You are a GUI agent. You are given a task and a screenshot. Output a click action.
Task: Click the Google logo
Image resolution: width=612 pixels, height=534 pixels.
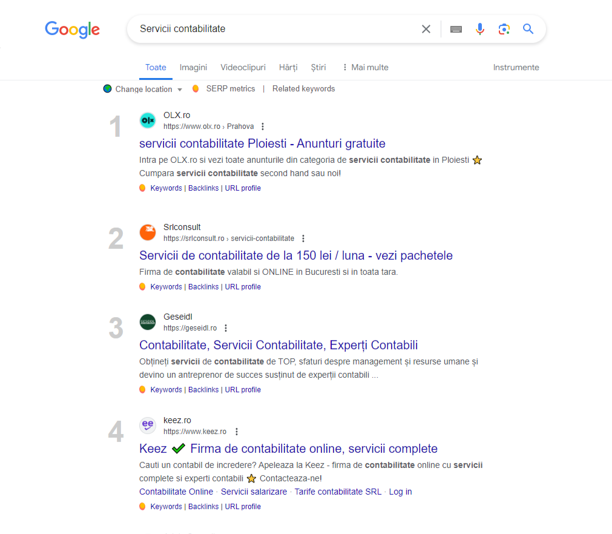[x=72, y=30]
